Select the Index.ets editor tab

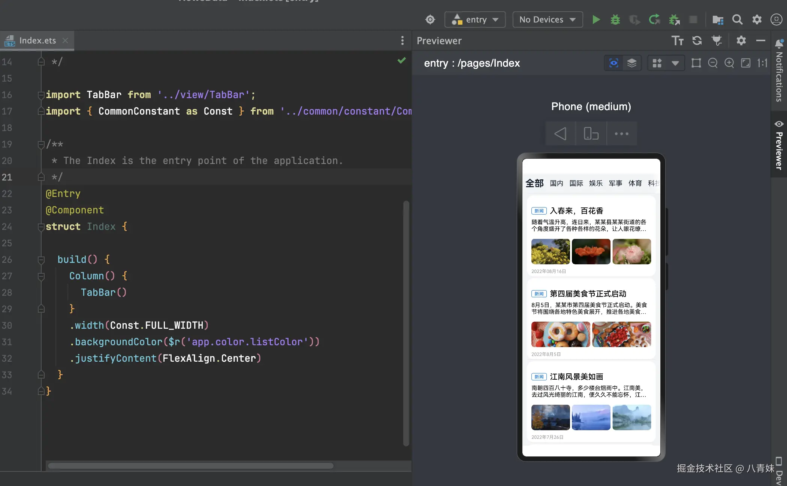click(37, 40)
